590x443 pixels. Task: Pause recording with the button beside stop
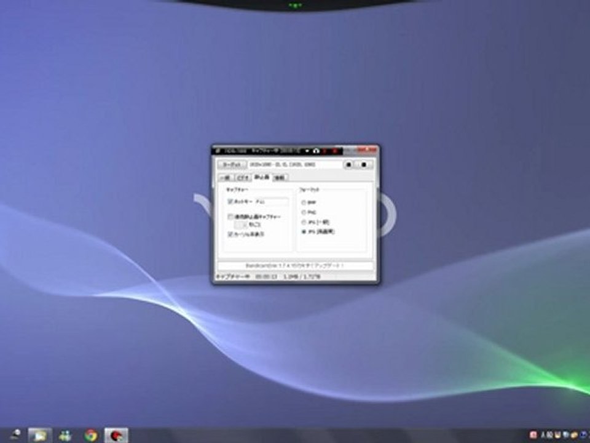pos(349,165)
